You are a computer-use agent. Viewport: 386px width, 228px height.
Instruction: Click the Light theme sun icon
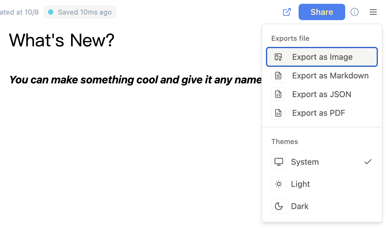(x=279, y=184)
